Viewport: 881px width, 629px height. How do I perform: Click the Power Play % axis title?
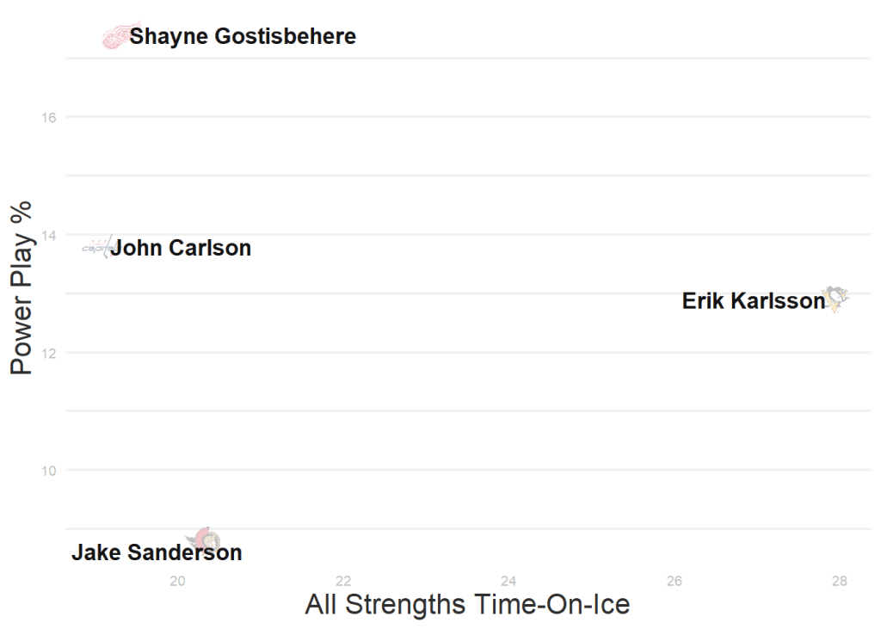(x=22, y=287)
